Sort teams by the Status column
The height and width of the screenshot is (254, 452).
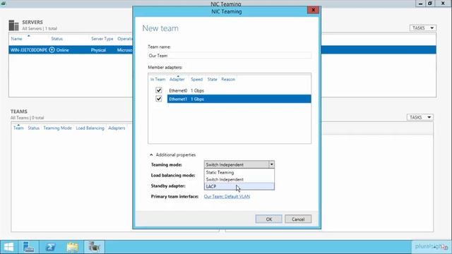[33, 128]
